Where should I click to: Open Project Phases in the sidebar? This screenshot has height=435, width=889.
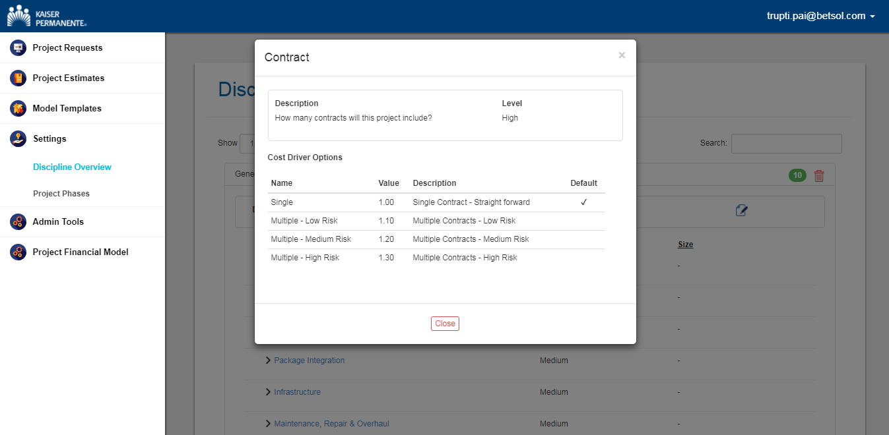61,194
